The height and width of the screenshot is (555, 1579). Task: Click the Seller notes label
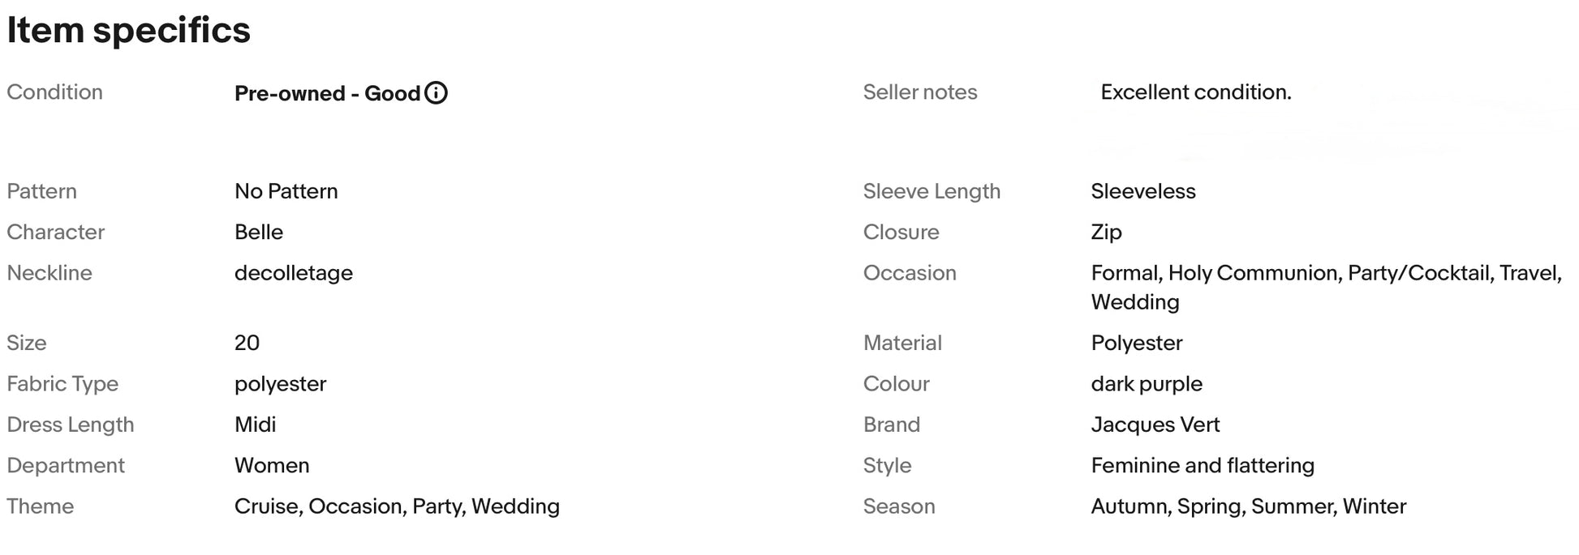[x=919, y=92]
